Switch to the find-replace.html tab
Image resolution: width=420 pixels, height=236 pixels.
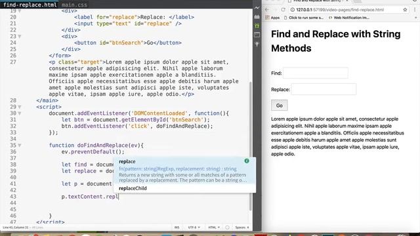coord(30,5)
